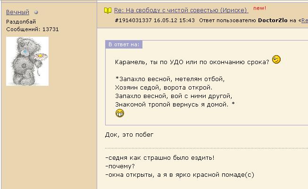Open the truncated 'Re' link at the right edge
The width and height of the screenshot is (308, 189).
tap(305, 20)
